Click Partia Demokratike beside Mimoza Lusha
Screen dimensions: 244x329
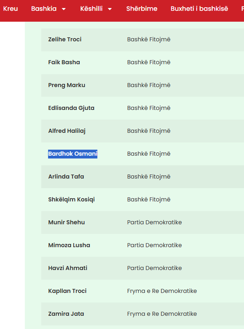(154, 245)
